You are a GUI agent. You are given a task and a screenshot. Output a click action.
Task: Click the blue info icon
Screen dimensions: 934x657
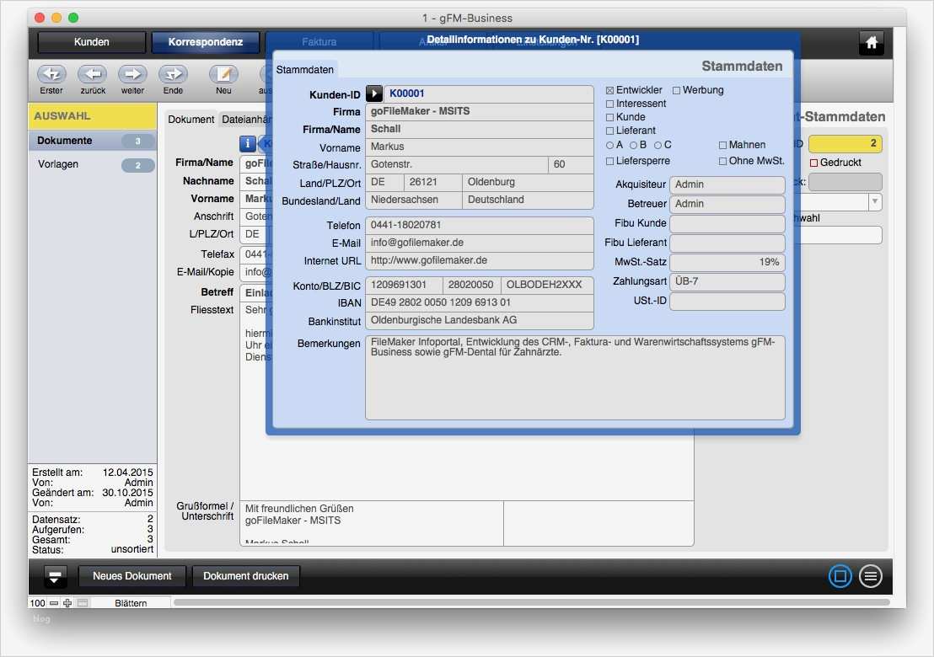(x=248, y=143)
